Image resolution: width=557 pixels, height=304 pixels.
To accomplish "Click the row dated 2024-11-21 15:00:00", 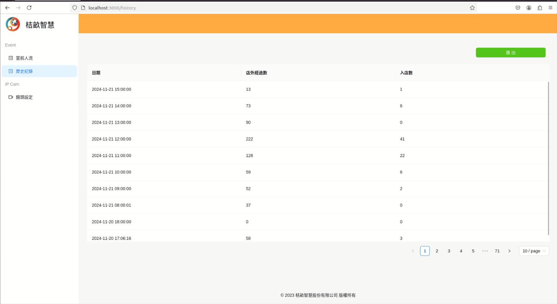I will [x=318, y=89].
